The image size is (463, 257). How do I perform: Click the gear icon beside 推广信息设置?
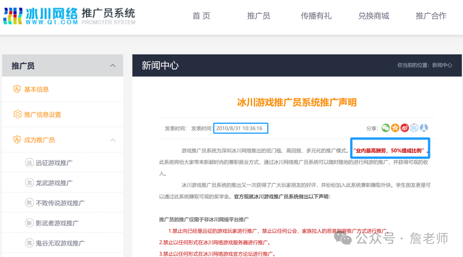18,114
